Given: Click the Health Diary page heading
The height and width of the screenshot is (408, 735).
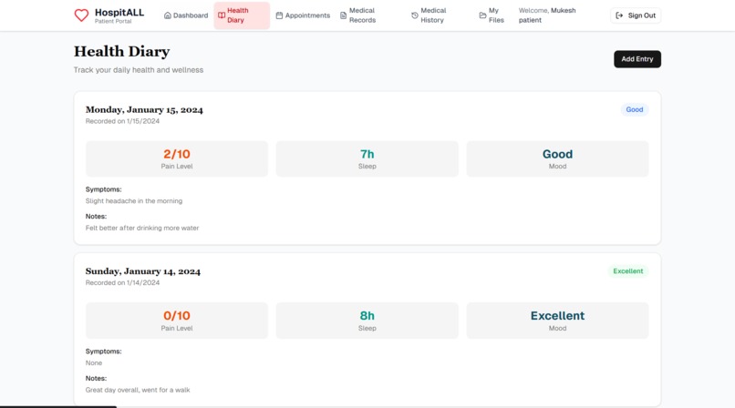Looking at the screenshot, I should tap(122, 52).
